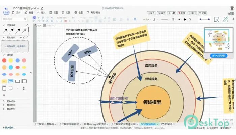Switch to the CQRS架构 tab
Image resolution: width=236 pixels, height=135 pixels.
[166, 124]
